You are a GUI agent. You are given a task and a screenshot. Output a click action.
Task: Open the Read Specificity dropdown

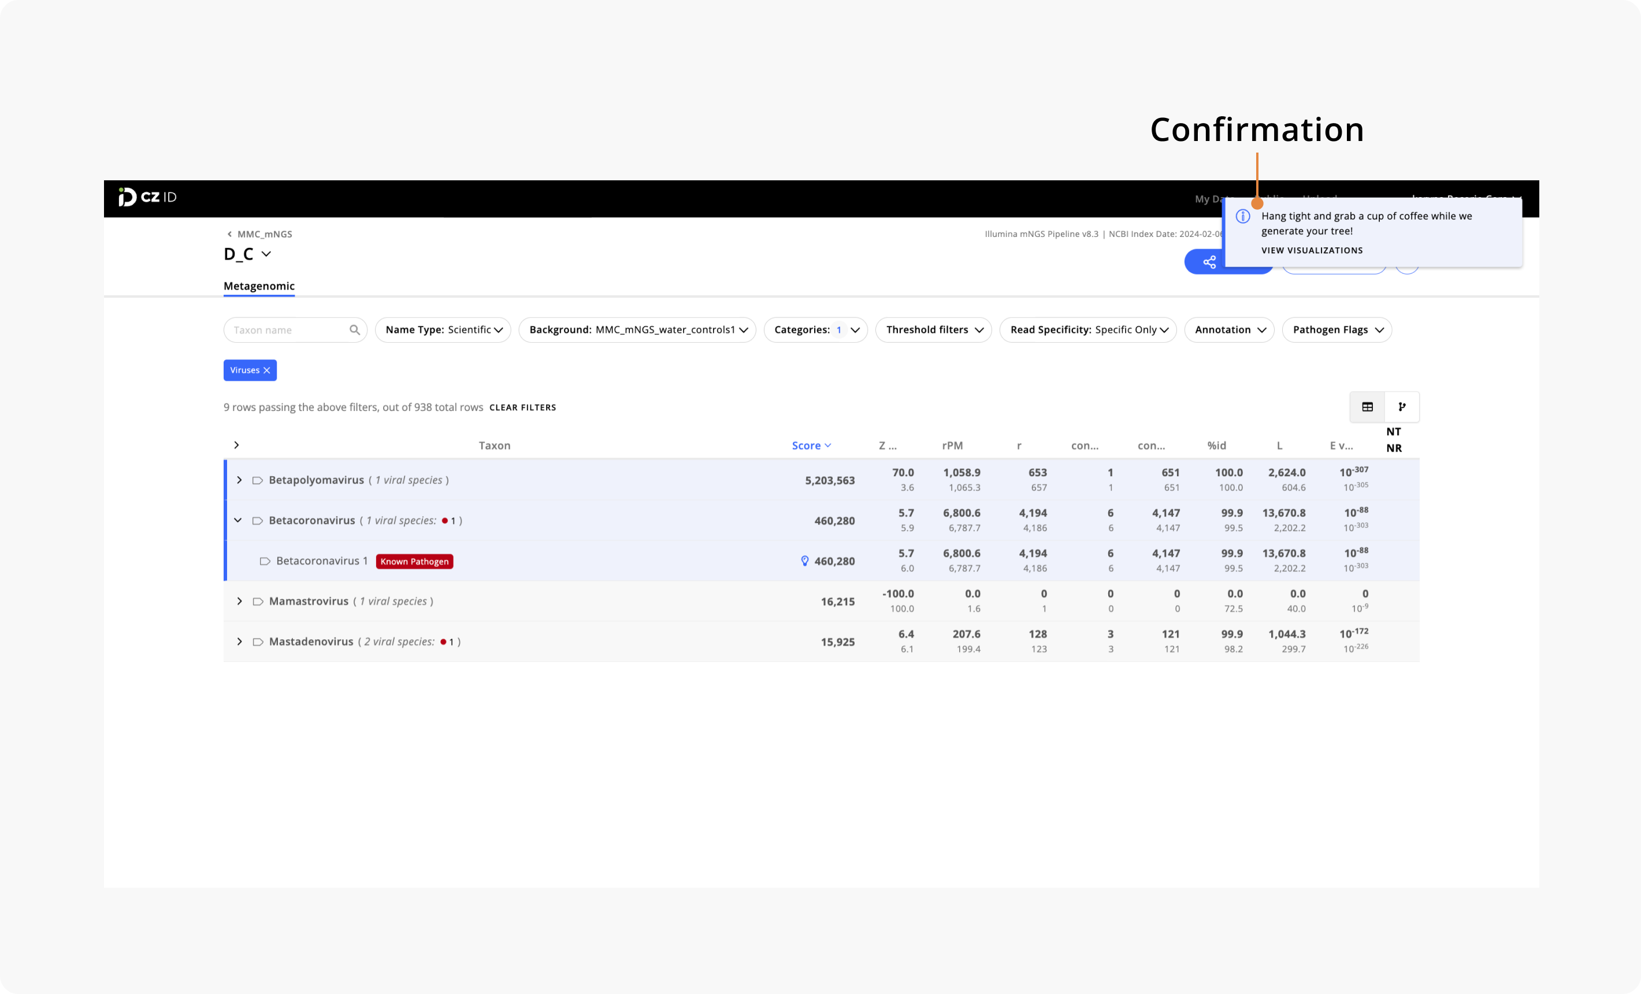tap(1088, 330)
